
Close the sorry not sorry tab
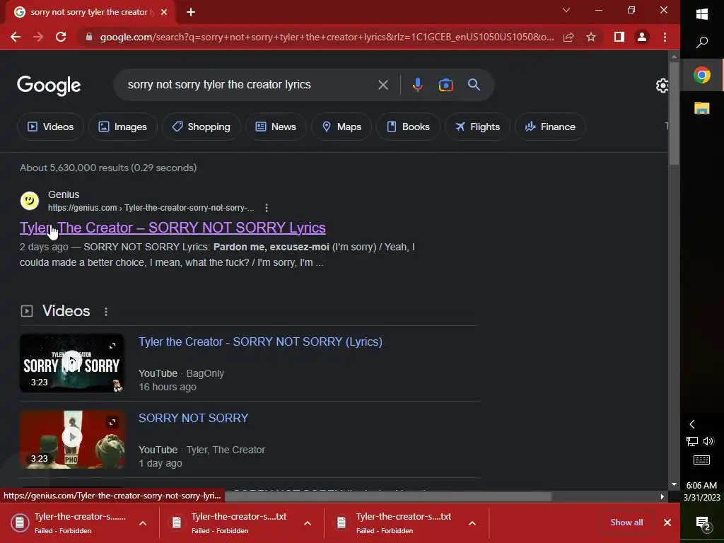164,12
